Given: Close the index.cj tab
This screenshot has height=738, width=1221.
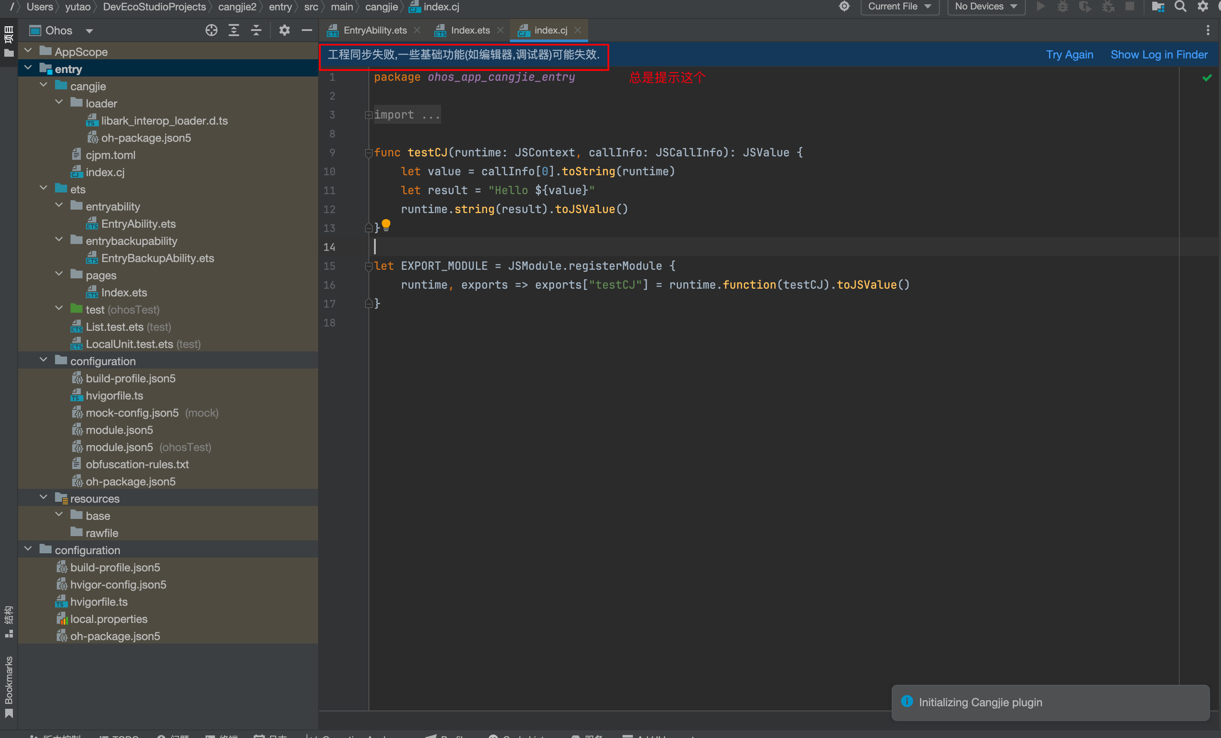Looking at the screenshot, I should (x=578, y=30).
